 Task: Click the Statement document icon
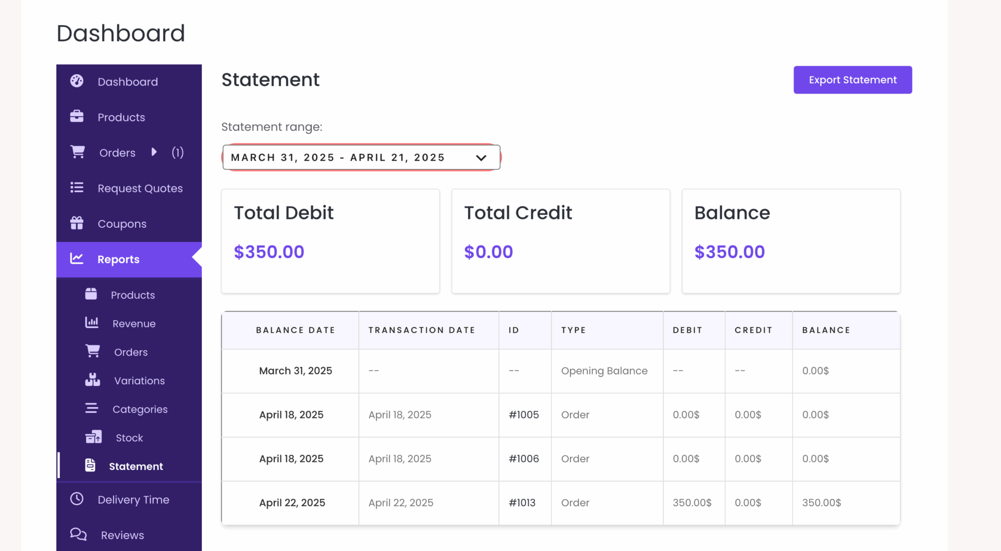tap(90, 465)
